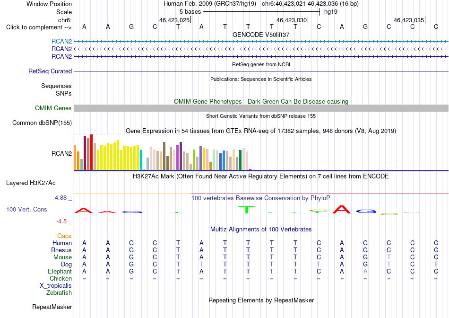
Task: Select the Human alignment row label
Action: (x=62, y=243)
